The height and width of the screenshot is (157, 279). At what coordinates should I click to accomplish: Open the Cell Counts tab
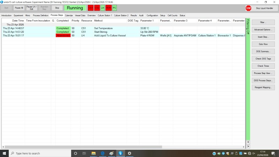[x=172, y=15]
